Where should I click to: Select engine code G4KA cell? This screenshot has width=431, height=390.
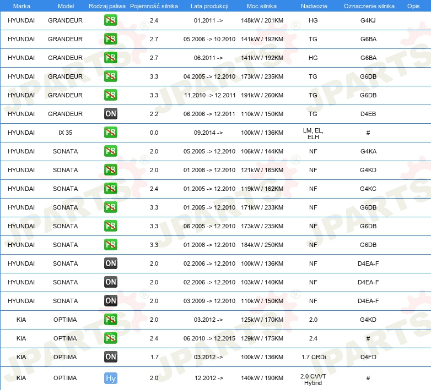[368, 151]
